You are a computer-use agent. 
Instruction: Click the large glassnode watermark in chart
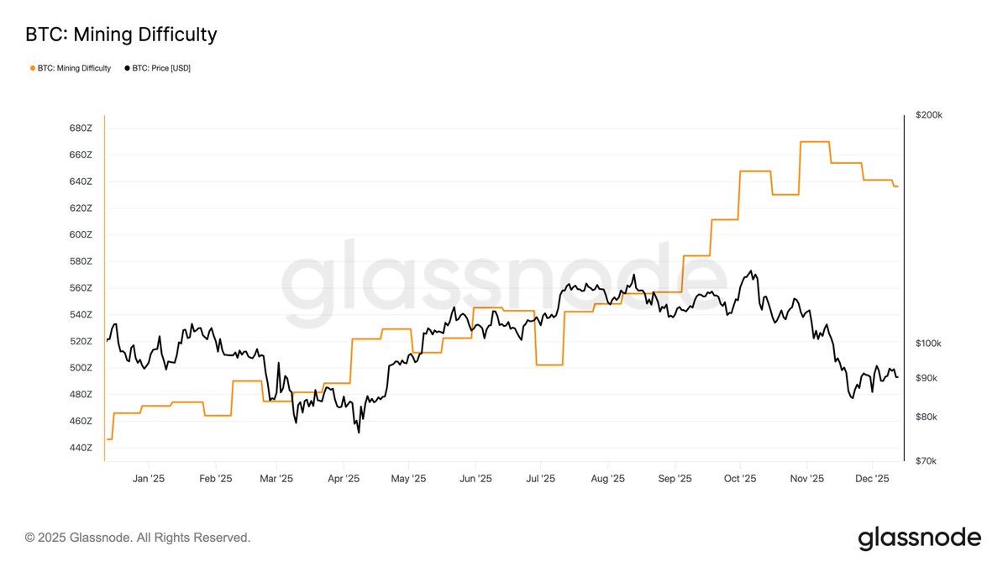pos(502,276)
